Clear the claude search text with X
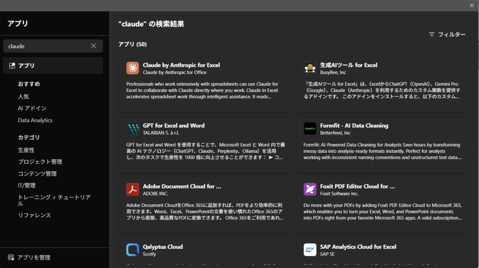 pos(94,46)
